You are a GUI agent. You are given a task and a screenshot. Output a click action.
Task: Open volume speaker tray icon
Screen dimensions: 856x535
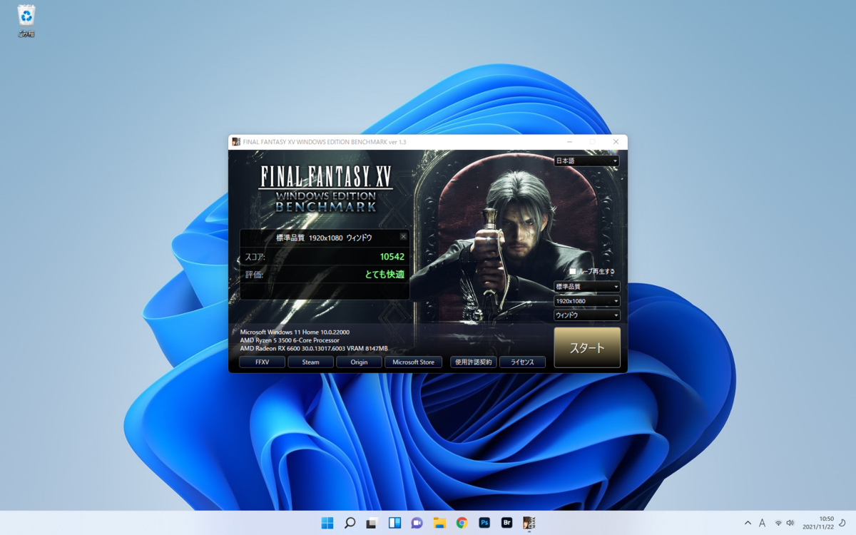click(x=790, y=523)
